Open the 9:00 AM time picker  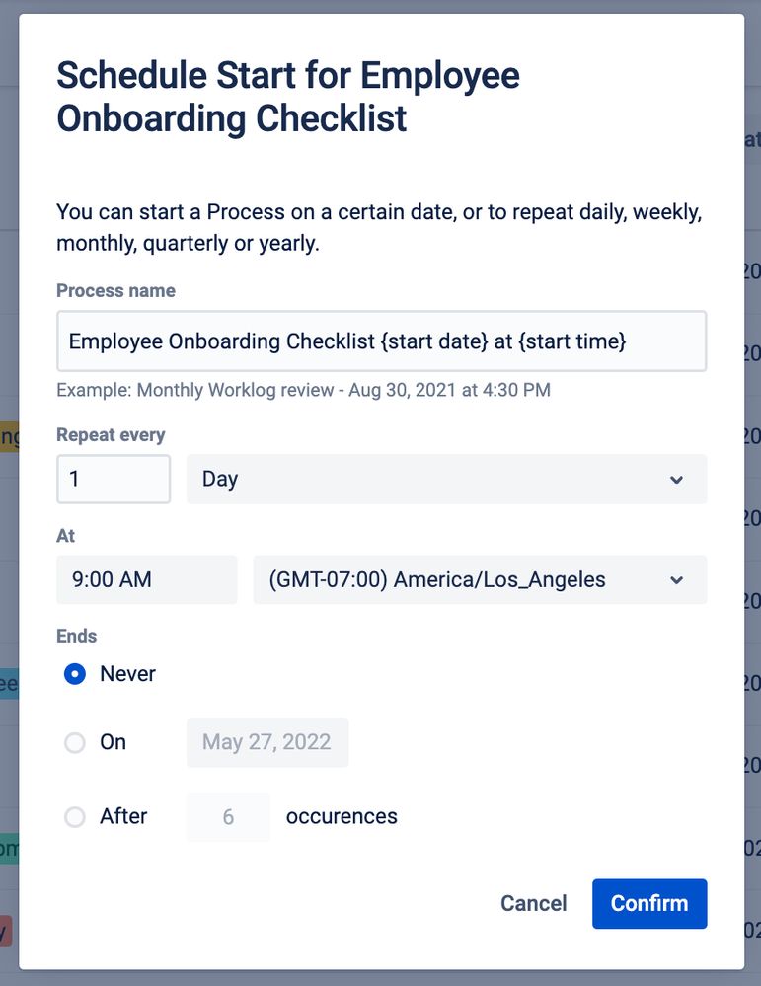tap(146, 580)
